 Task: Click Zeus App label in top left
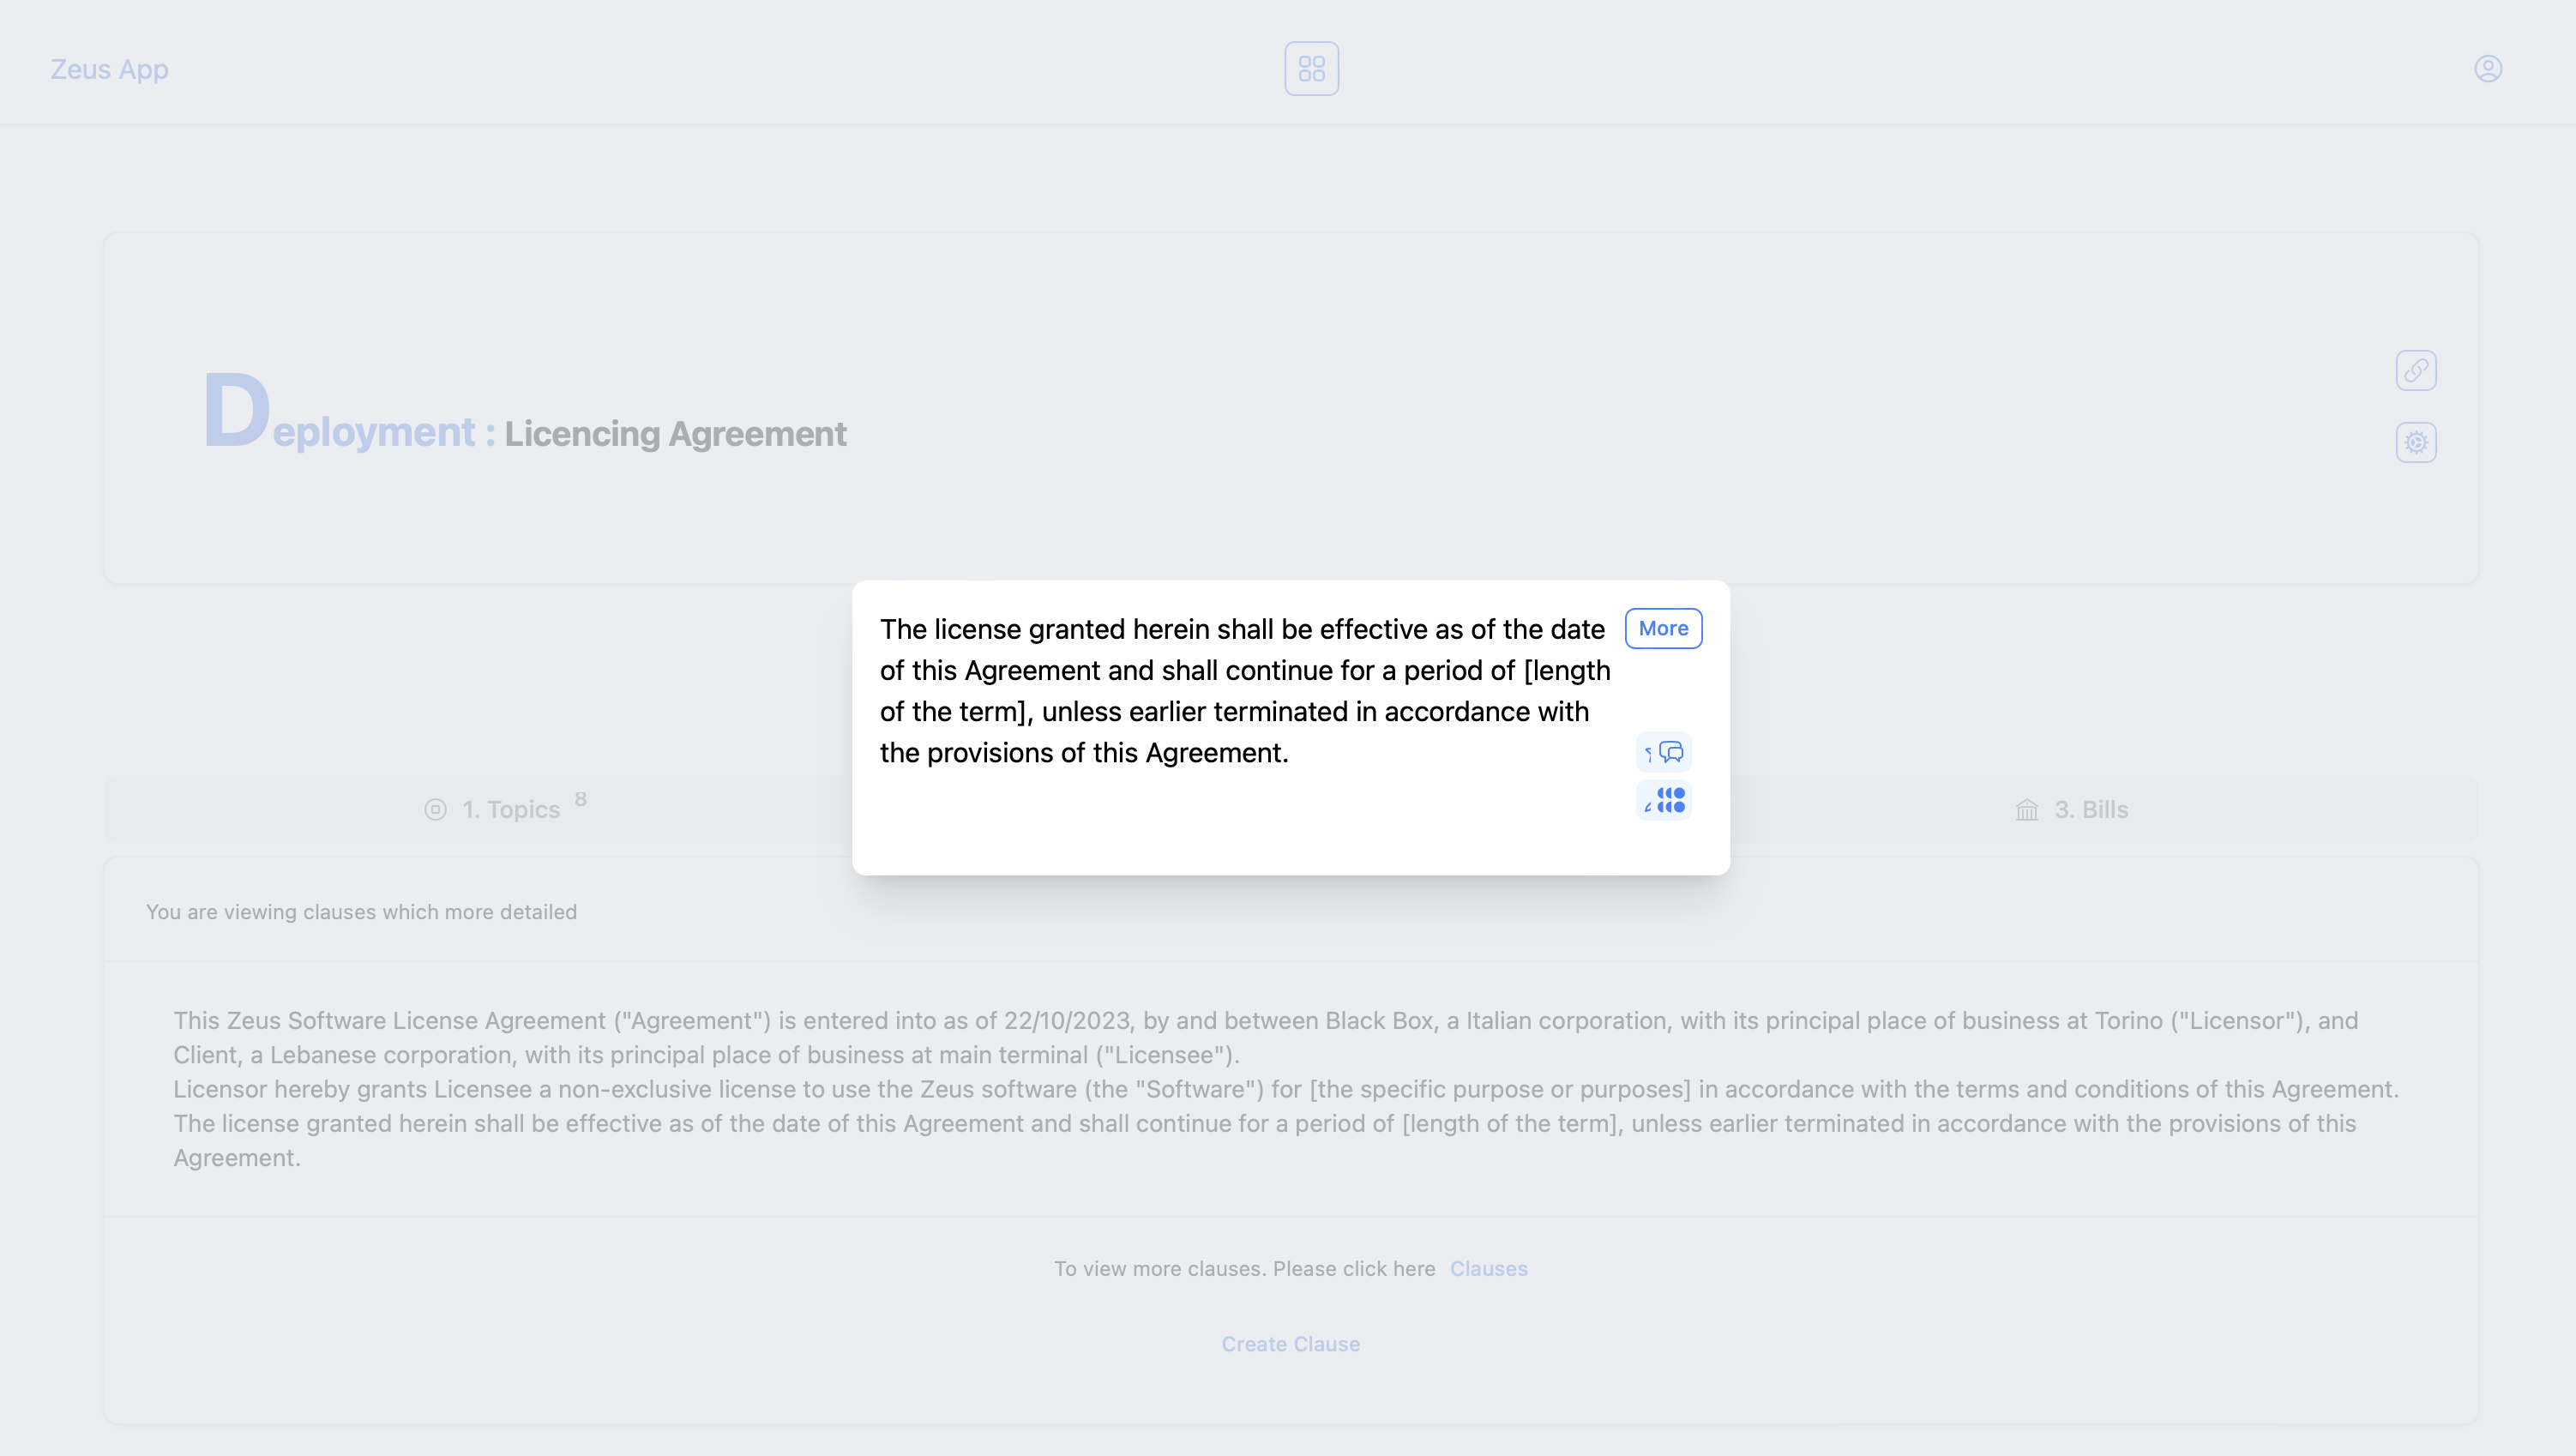pos(110,69)
